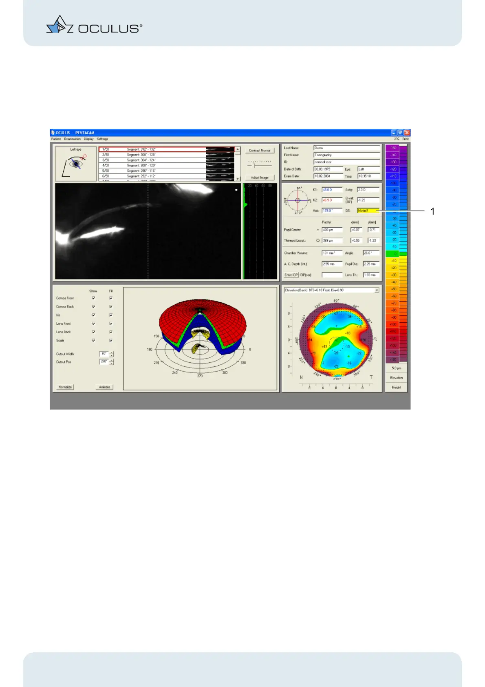Click the Cutout Width stepper arrows
The height and width of the screenshot is (687, 485).
112,354
